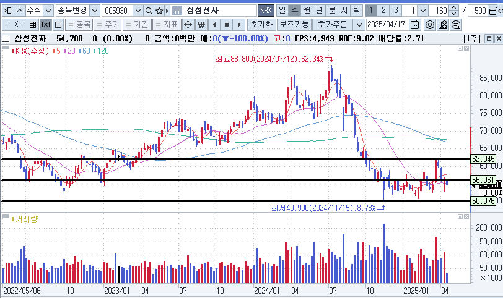Click the 62,045 horizontal line price label
503x298 pixels.
click(483, 159)
